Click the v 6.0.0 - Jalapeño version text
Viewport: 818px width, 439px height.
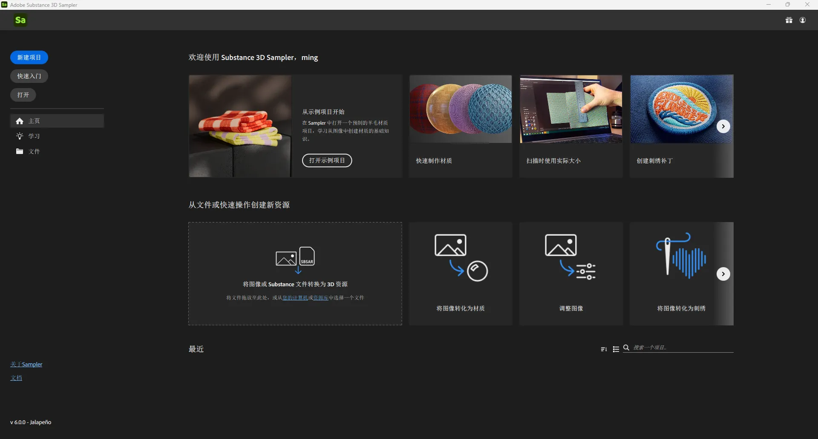[x=31, y=422]
